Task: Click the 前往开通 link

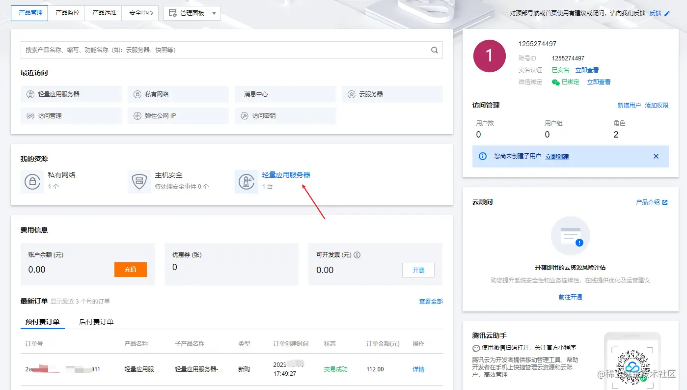Action: point(570,297)
